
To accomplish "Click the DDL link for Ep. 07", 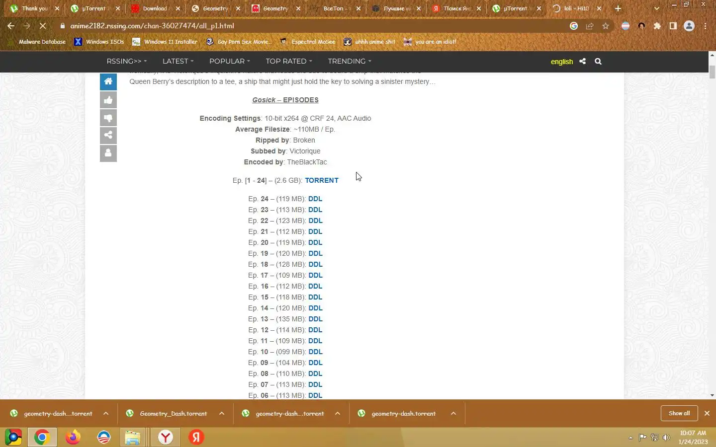I will tap(315, 384).
